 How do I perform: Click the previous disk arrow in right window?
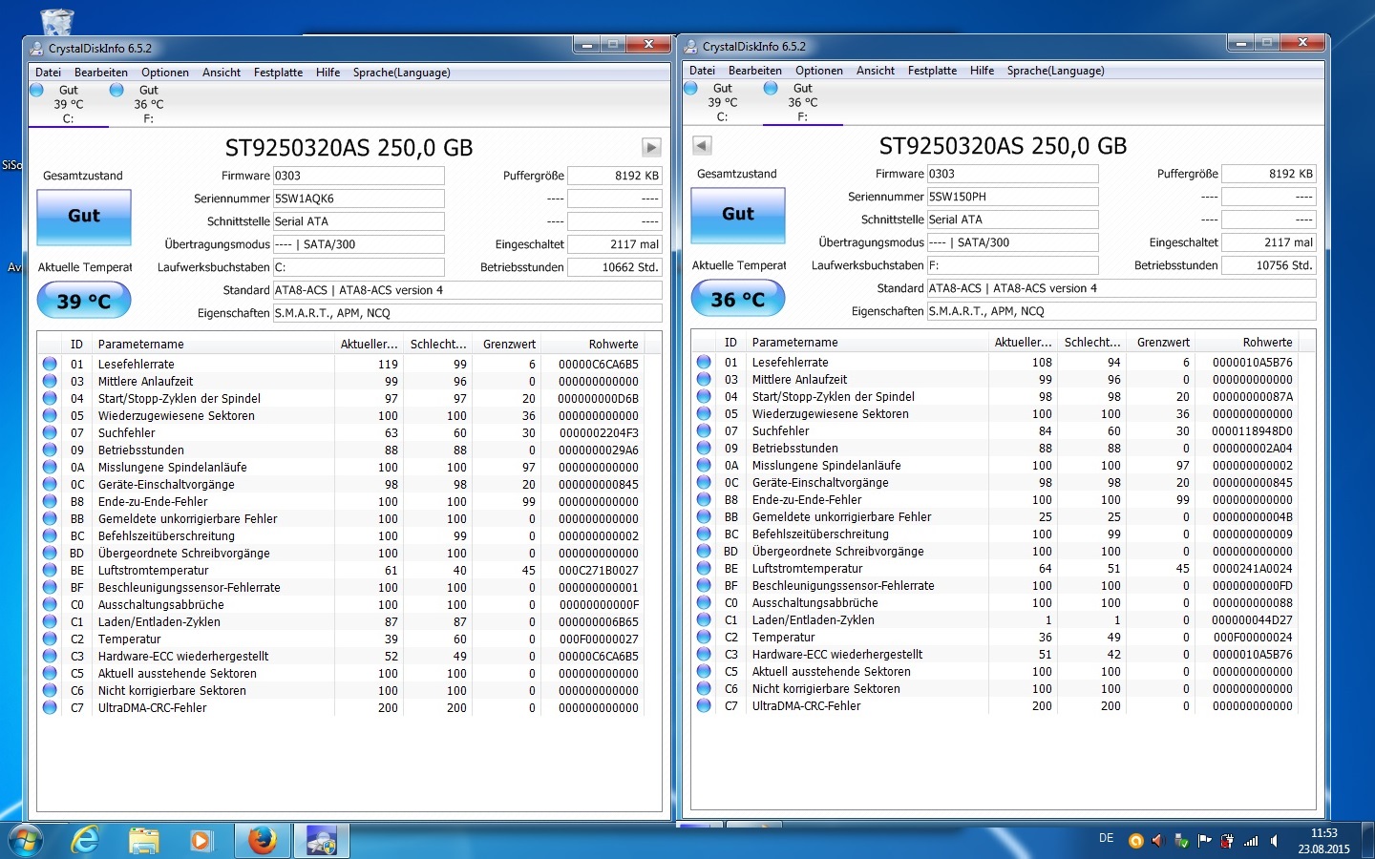pos(702,145)
